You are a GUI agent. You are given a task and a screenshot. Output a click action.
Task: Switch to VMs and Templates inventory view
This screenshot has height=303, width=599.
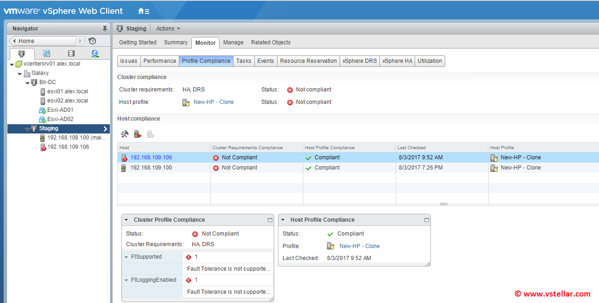tap(46, 54)
